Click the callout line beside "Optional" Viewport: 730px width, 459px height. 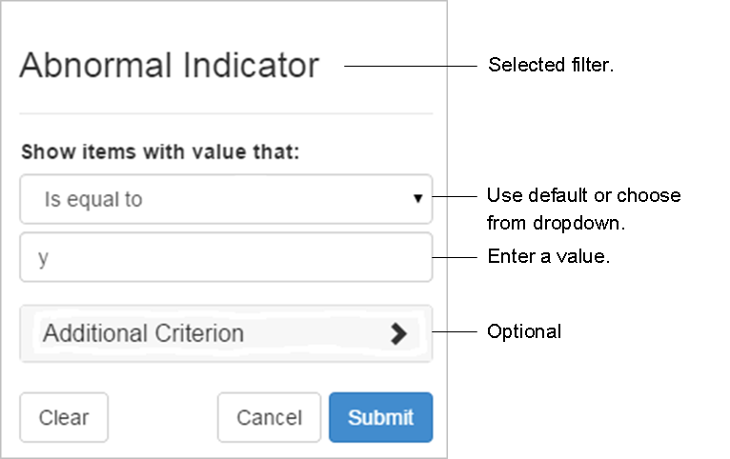click(x=454, y=331)
